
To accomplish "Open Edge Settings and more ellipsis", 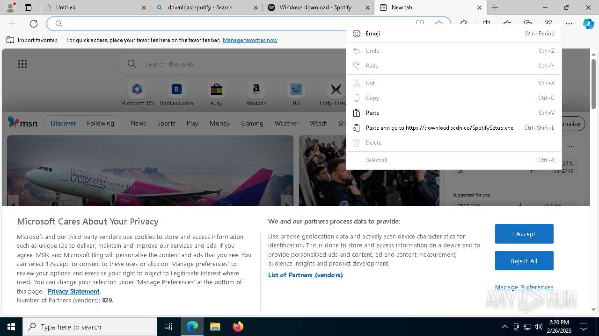I will 569,24.
